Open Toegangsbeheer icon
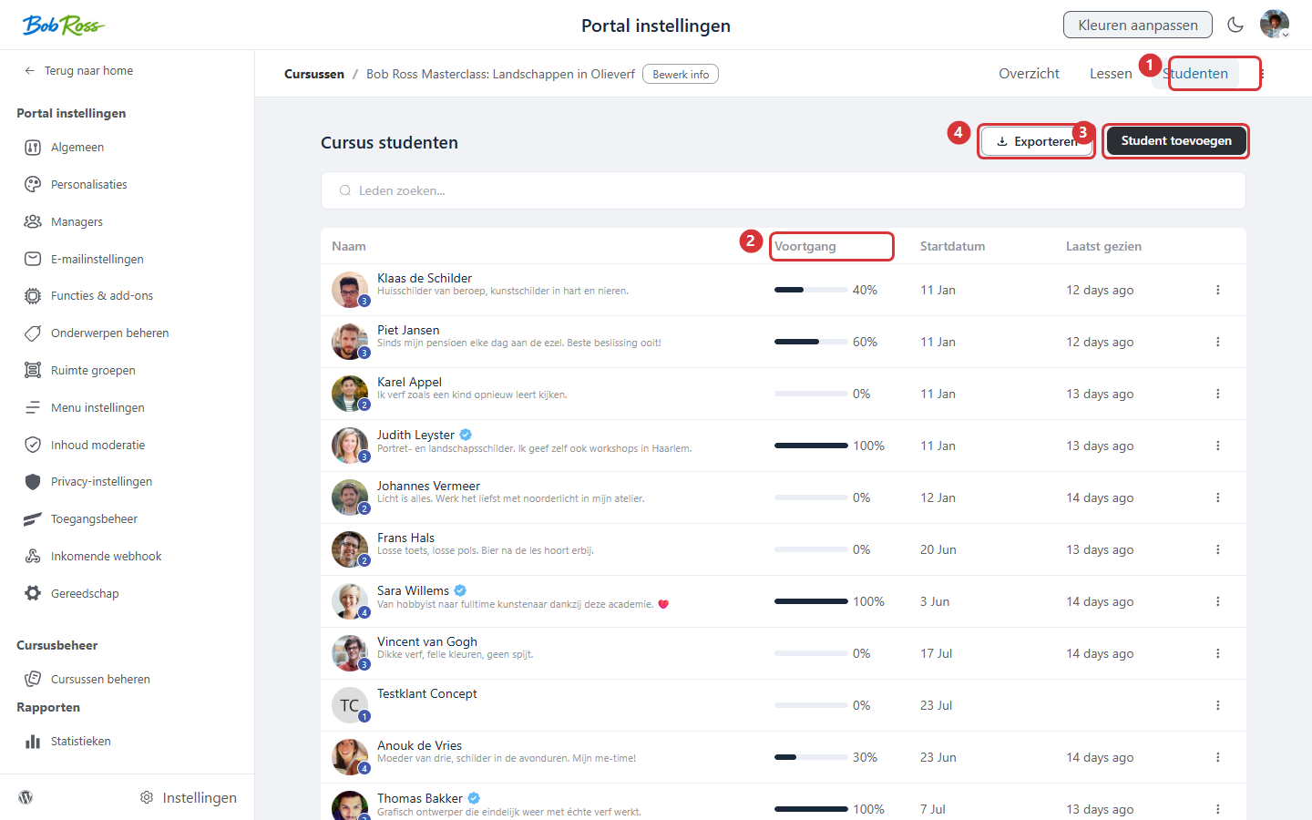Screen dimensions: 1312x820 click(33, 519)
